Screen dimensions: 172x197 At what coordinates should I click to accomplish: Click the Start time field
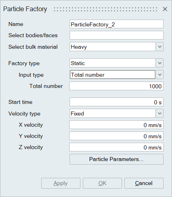[x=116, y=102]
